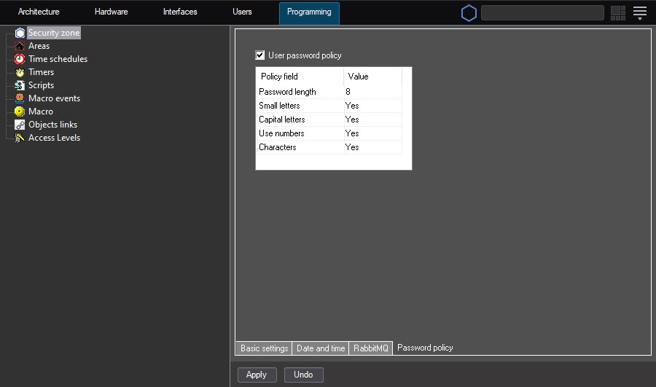Select the Small letters row label
The width and height of the screenshot is (656, 387).
pyautogui.click(x=279, y=106)
